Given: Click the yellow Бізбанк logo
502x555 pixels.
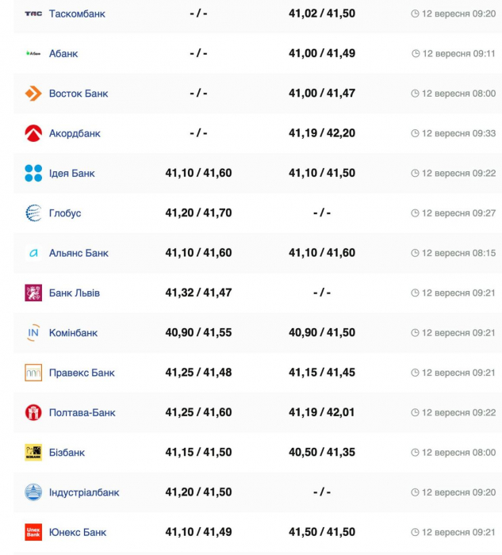Looking at the screenshot, I should coord(33,453).
